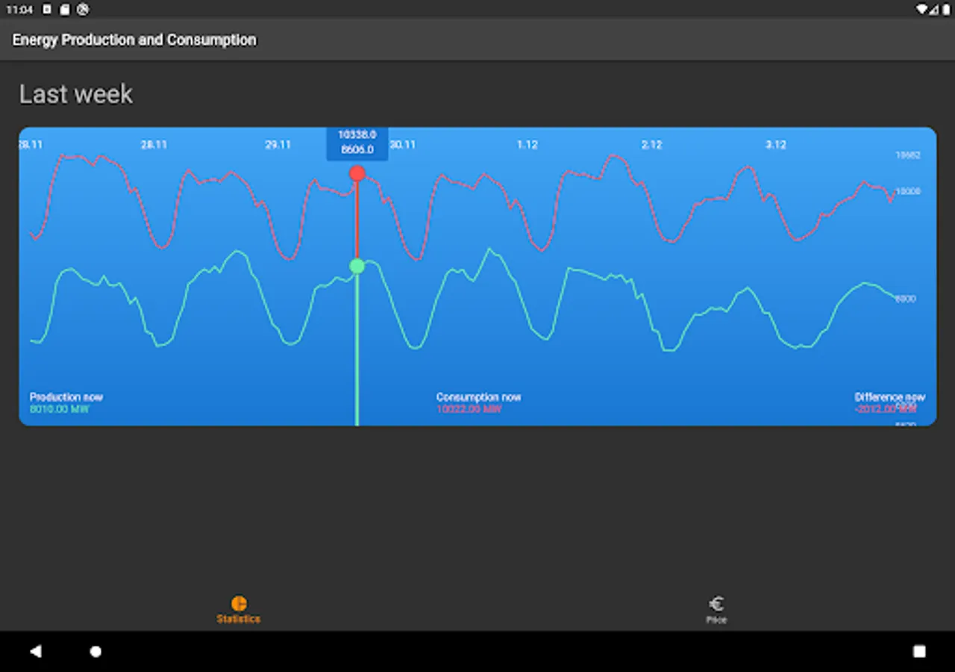
Task: Click the 29.11 date label
Action: pyautogui.click(x=278, y=145)
